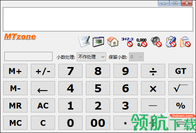Click the stacked green panel icon
This screenshot has height=133, width=196.
99,42
